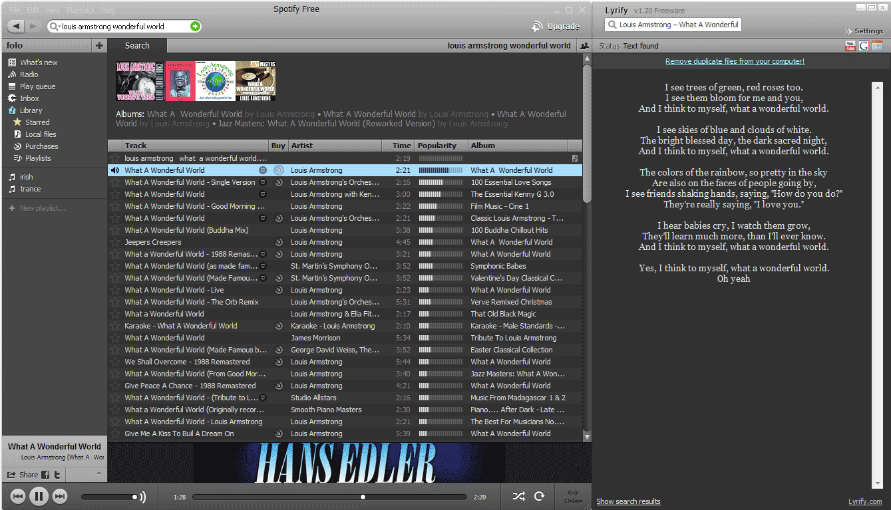891x510 pixels.
Task: Add new item with plus beside folo
Action: pos(99,46)
